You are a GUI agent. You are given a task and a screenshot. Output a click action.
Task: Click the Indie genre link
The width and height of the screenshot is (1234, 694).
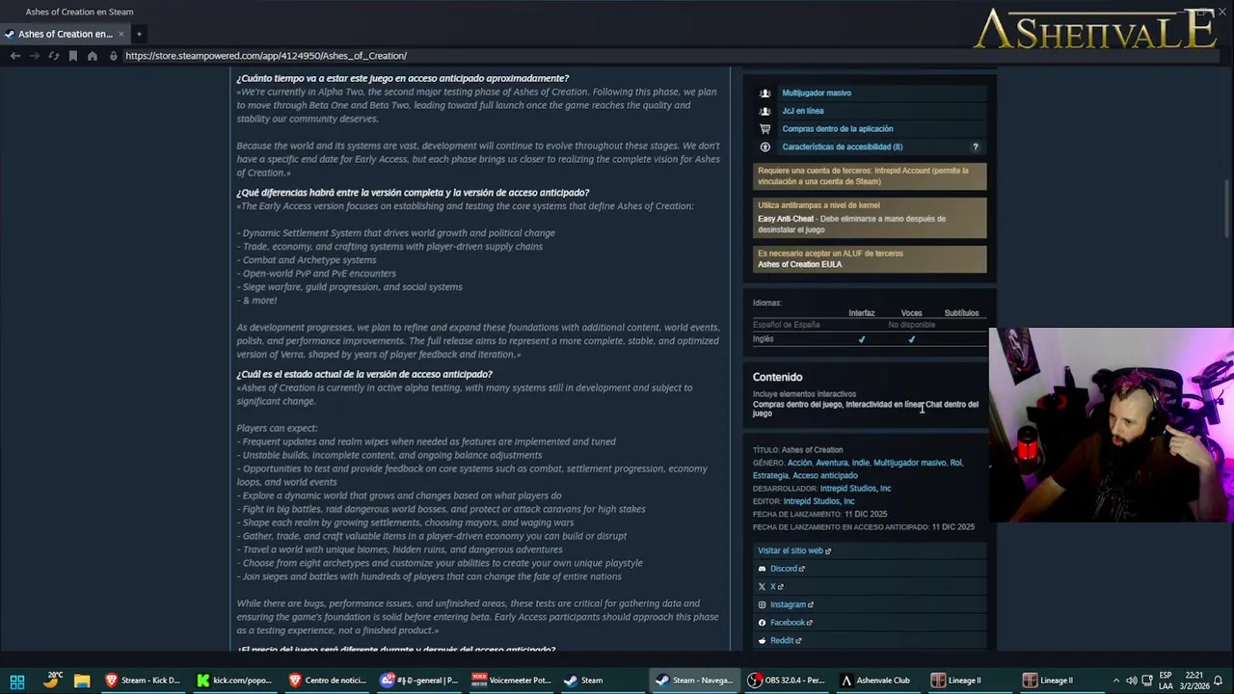click(860, 463)
